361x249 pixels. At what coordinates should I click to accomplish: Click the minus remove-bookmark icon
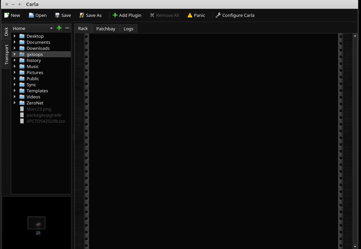(67, 28)
